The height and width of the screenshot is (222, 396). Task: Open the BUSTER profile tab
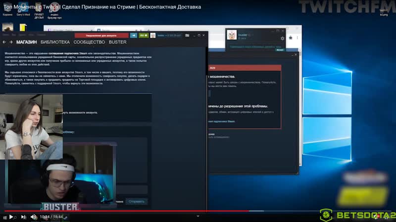117,42
